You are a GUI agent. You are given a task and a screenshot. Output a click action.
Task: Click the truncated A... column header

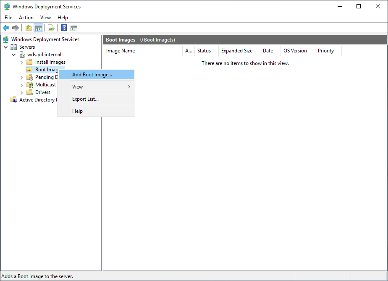(x=189, y=51)
